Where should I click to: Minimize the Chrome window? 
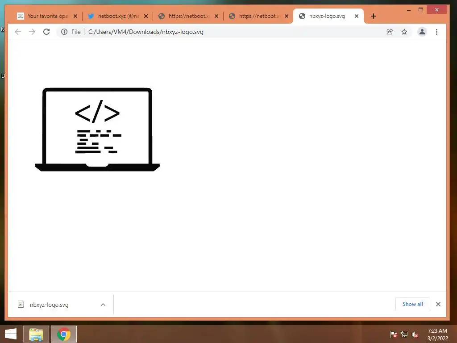point(409,10)
